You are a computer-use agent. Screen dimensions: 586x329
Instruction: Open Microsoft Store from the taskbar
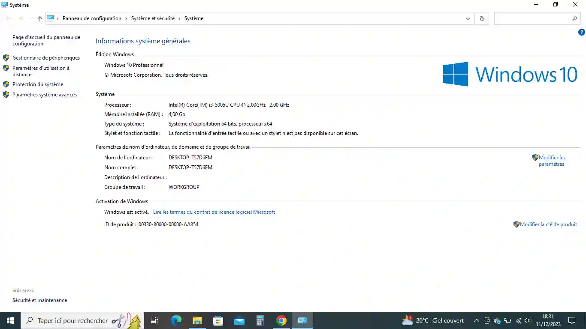(218, 320)
